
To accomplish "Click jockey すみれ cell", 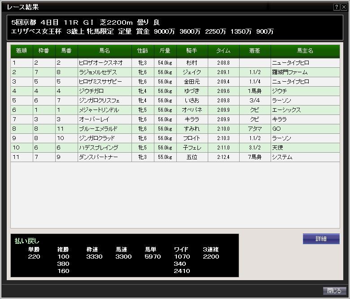I will pos(192,128).
